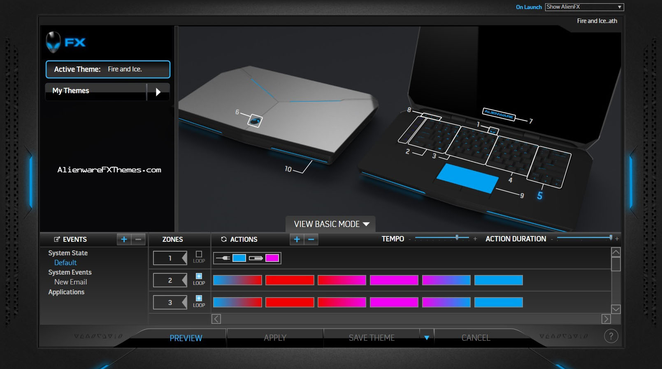The width and height of the screenshot is (662, 369).
Task: Select zone 10 label on closed laptop
Action: pyautogui.click(x=288, y=169)
